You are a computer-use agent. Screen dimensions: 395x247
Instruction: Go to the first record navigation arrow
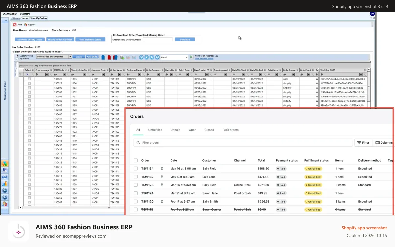pos(141,57)
